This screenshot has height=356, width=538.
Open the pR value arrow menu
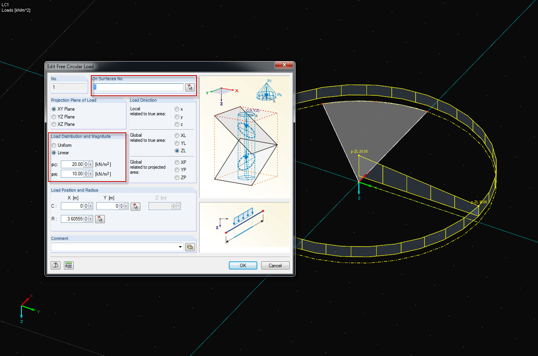tap(91, 174)
